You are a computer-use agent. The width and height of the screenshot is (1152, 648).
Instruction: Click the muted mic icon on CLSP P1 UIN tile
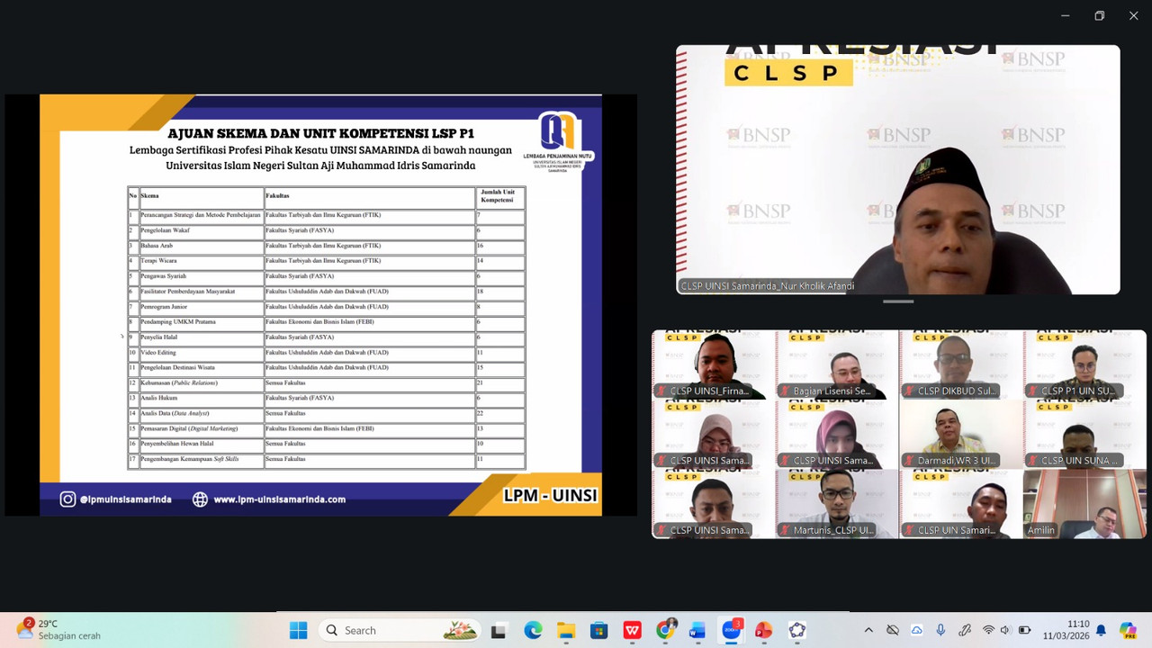pyautogui.click(x=1033, y=391)
